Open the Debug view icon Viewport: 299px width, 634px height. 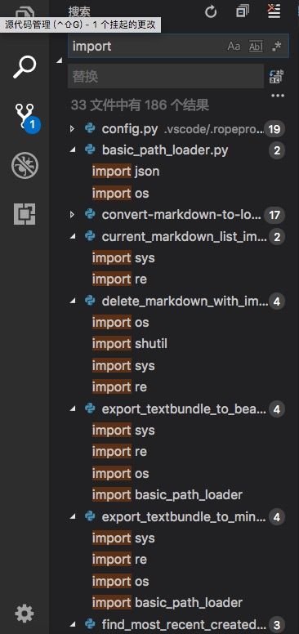[25, 165]
